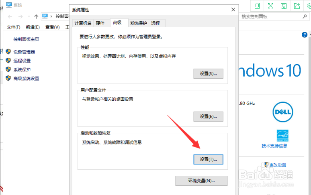The image size is (311, 195).
Task: Switch to 系统保护 tab
Action: (x=139, y=23)
